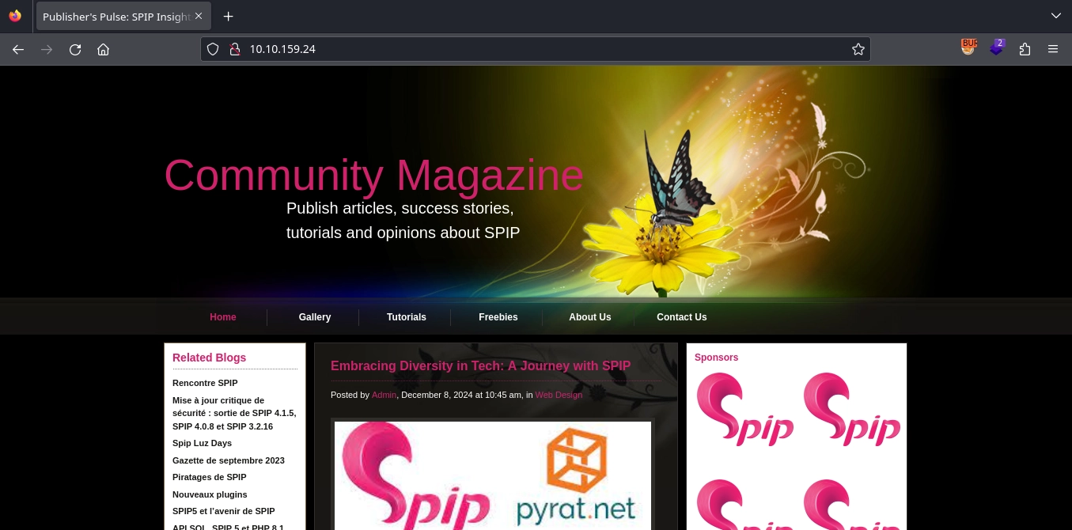Click the browser back arrow button

(18, 49)
